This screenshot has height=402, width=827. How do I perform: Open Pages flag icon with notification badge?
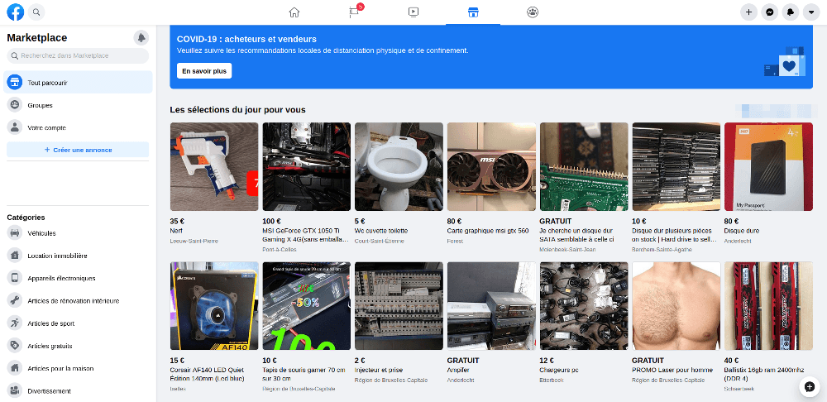(354, 12)
